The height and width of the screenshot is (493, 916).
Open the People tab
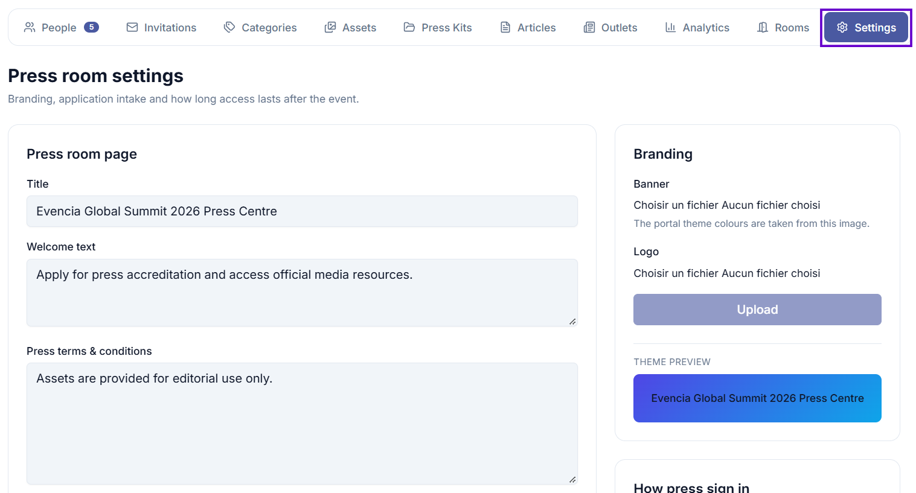click(61, 27)
